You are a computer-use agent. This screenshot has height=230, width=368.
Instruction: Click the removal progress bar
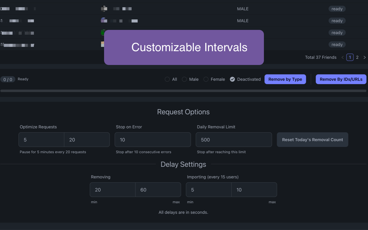(x=183, y=91)
